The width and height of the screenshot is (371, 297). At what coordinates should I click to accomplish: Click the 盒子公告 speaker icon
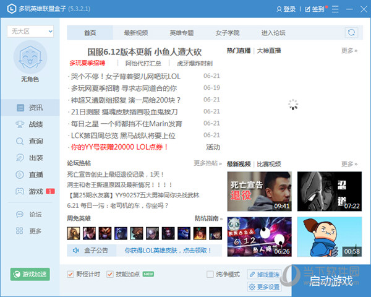(x=75, y=251)
